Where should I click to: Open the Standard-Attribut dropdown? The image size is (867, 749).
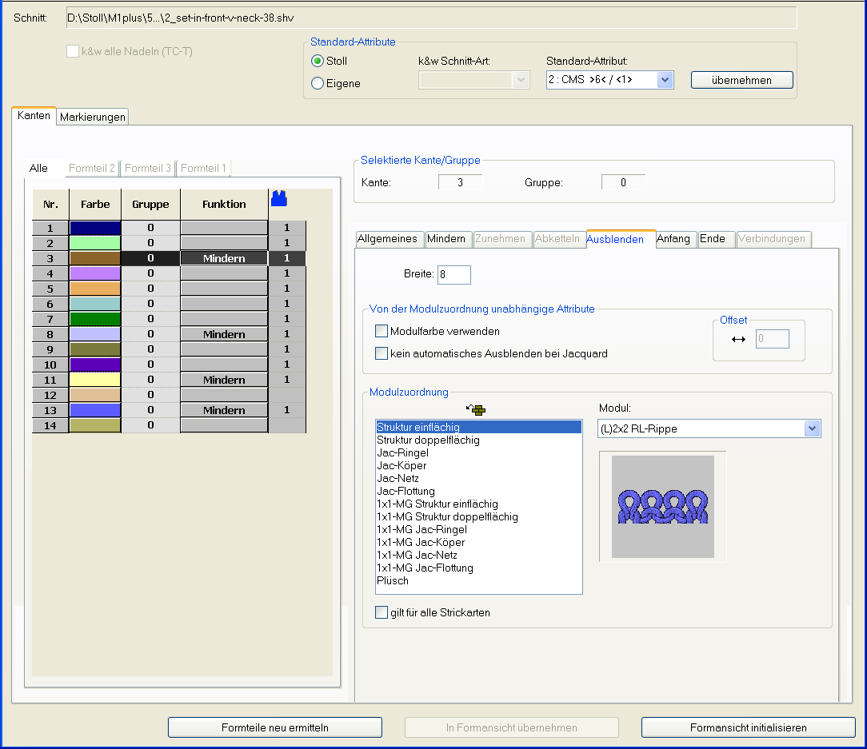[x=665, y=80]
